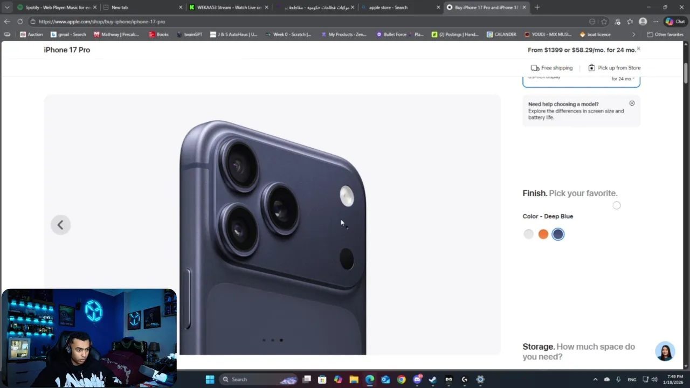Open the brainGPT bookmark
Viewport: 690px width, 388px height.
(x=189, y=34)
